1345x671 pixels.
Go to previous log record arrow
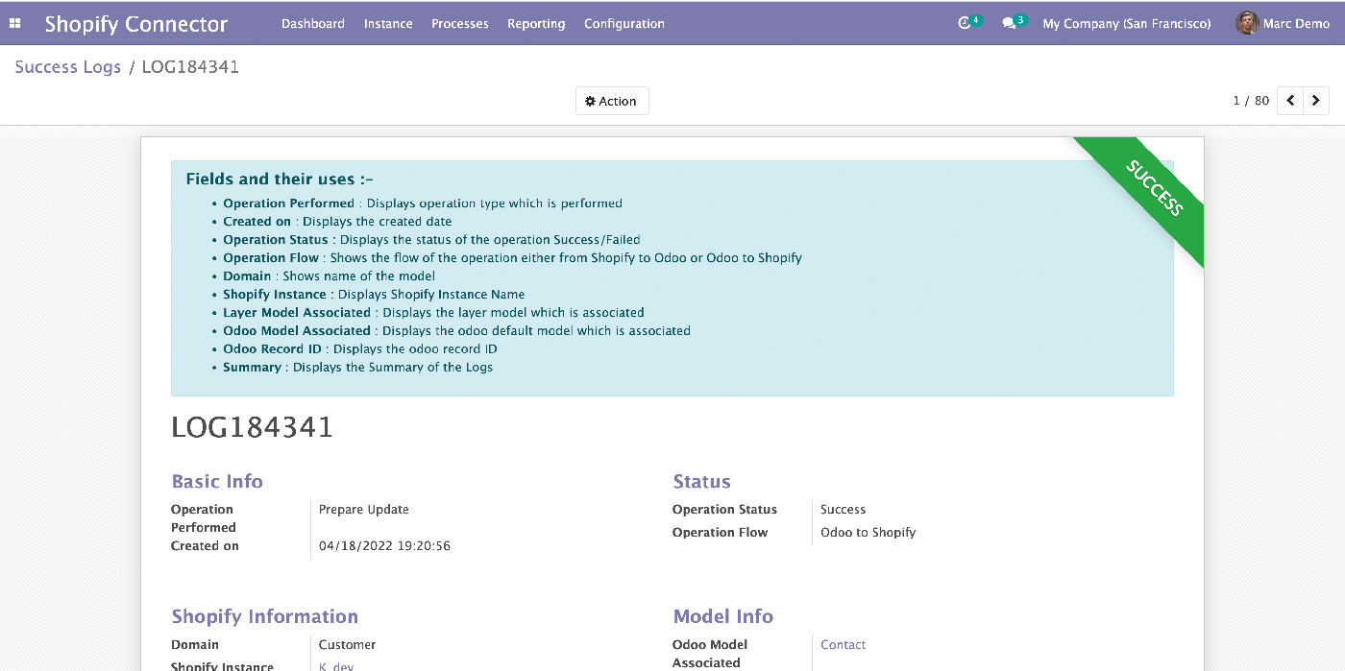coord(1290,101)
